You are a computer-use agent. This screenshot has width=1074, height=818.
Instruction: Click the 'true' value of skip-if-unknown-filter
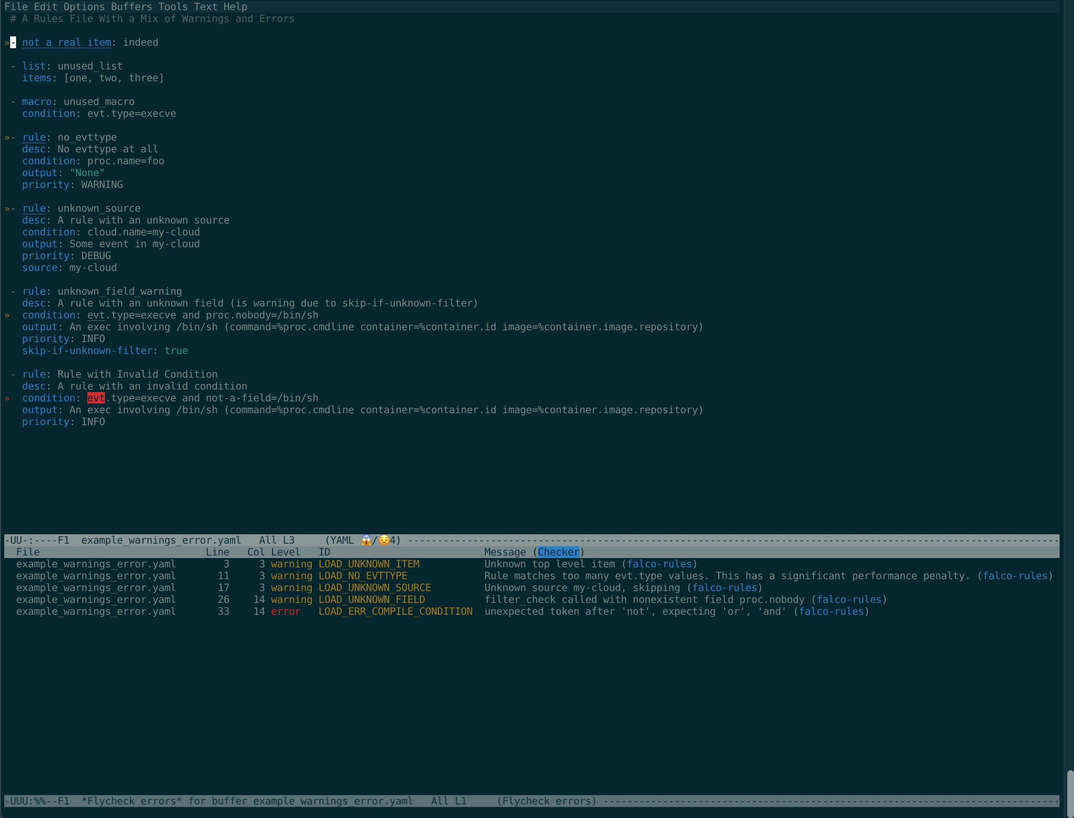click(x=176, y=351)
